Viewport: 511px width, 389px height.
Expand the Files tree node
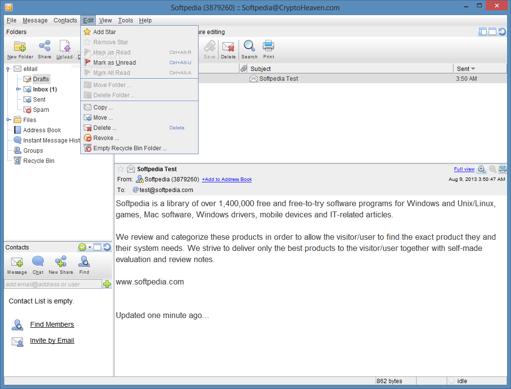pos(8,120)
